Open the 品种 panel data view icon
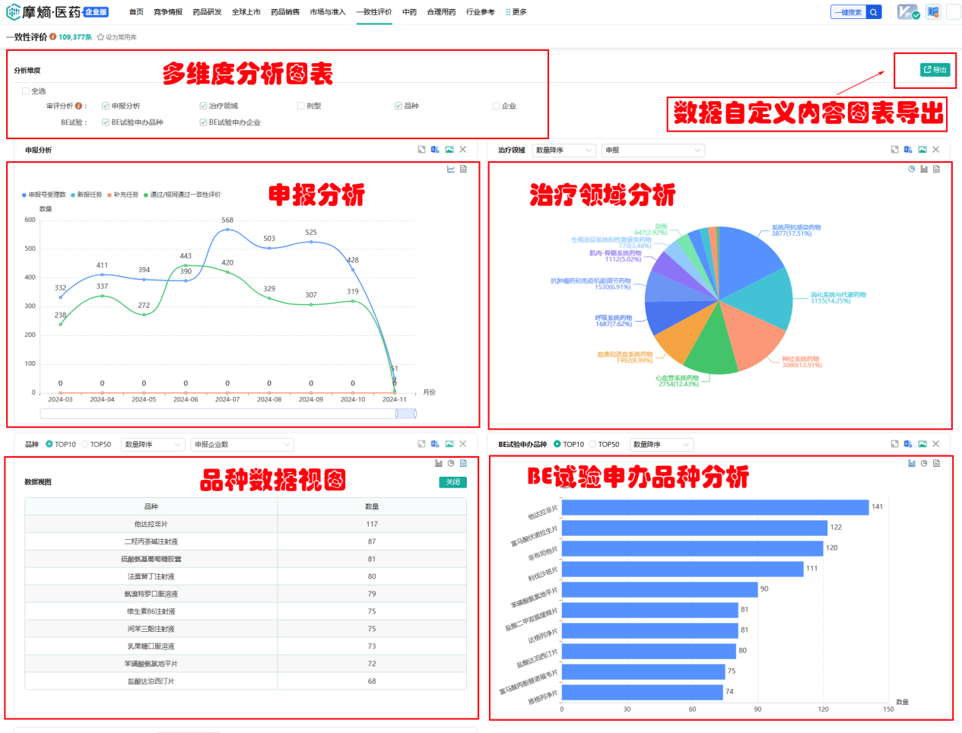Screen dimensions: 962x733 [463, 463]
